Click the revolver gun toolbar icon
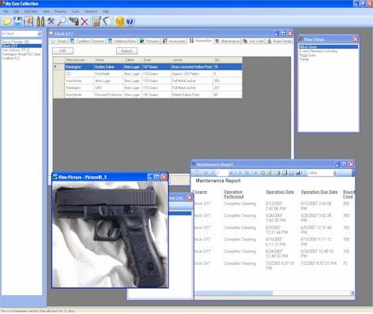 (73, 21)
